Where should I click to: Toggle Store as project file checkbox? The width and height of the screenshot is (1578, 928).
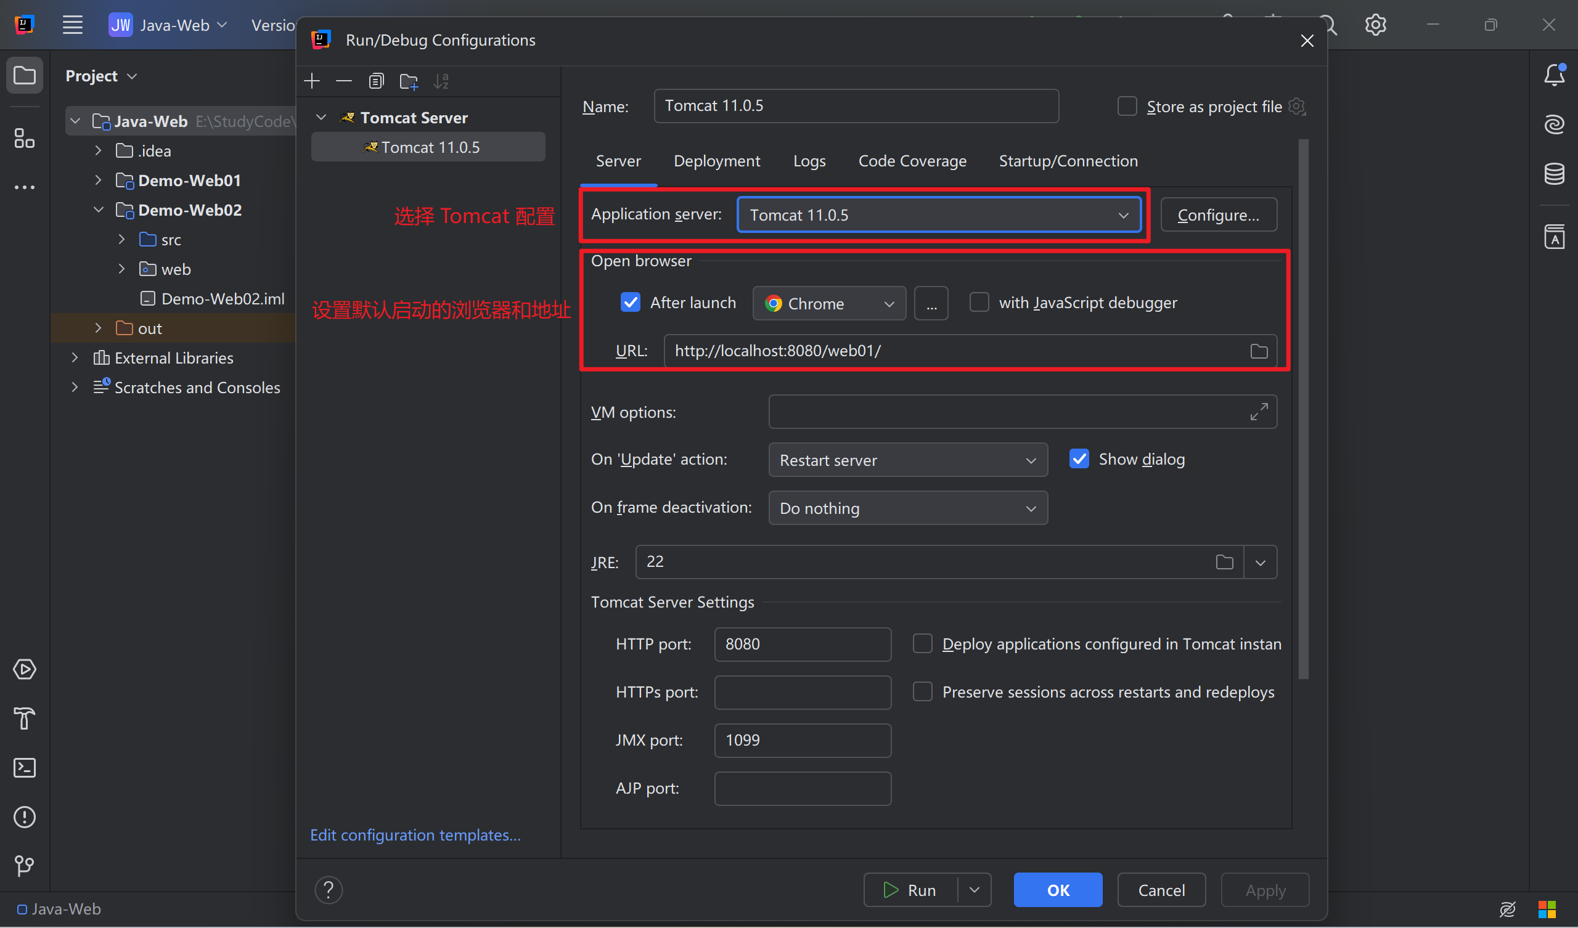pos(1127,107)
